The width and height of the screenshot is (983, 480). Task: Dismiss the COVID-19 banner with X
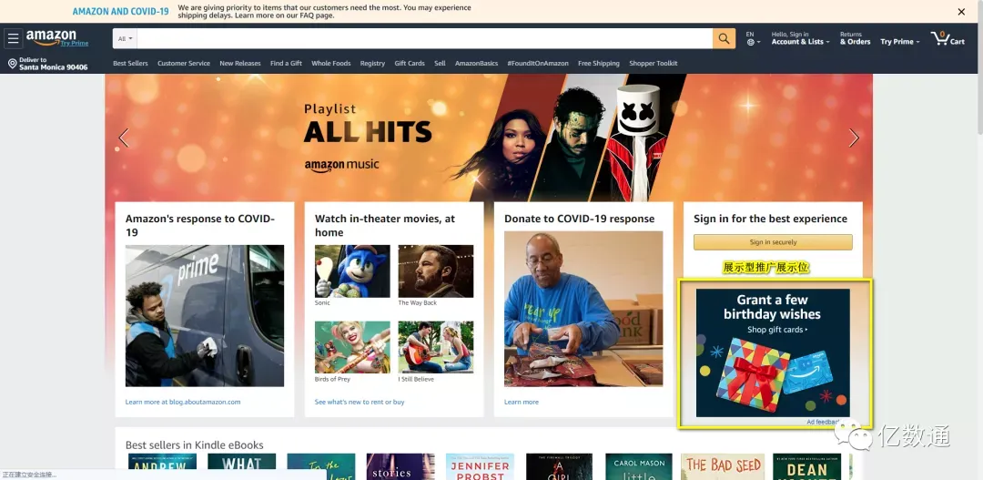tap(961, 11)
